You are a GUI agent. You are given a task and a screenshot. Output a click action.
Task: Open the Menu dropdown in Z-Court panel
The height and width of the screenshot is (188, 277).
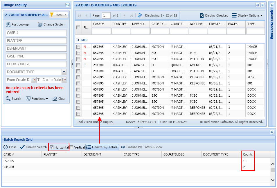point(59,15)
